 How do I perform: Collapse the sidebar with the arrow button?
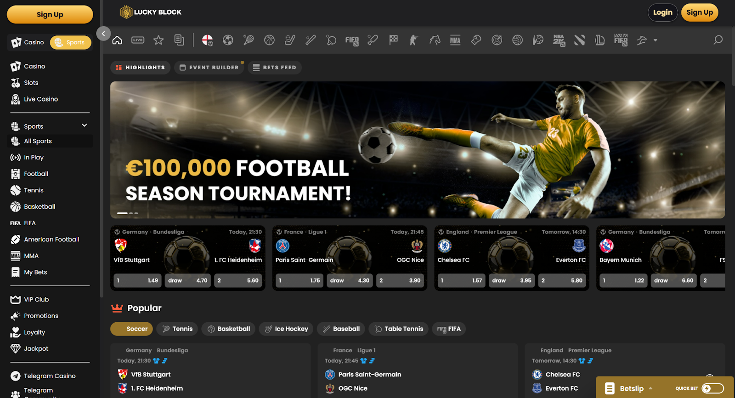(x=103, y=34)
